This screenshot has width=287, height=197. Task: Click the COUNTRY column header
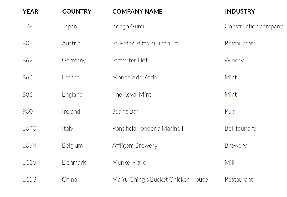tap(77, 11)
